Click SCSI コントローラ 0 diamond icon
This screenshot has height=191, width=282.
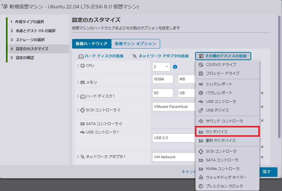click(x=83, y=110)
